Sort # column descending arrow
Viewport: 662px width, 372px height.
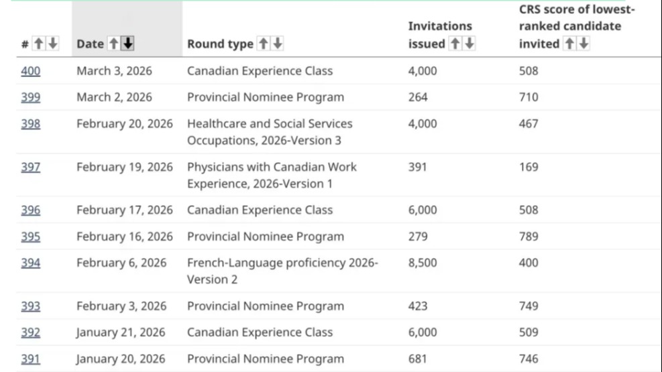[52, 44]
